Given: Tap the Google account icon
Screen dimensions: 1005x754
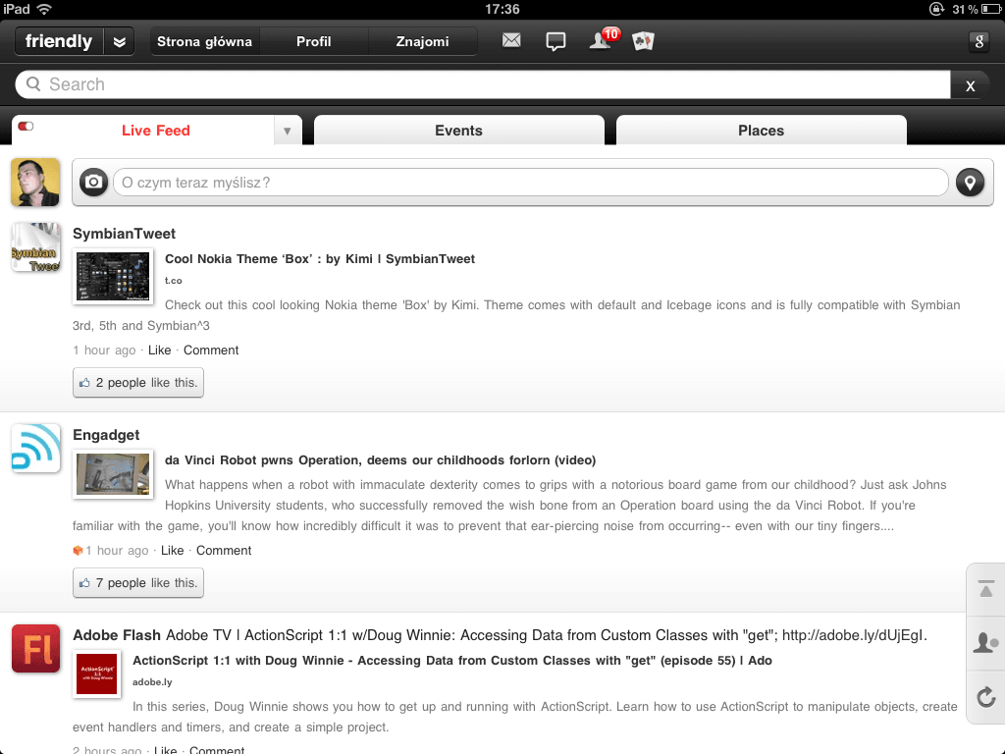Looking at the screenshot, I should 979,41.
